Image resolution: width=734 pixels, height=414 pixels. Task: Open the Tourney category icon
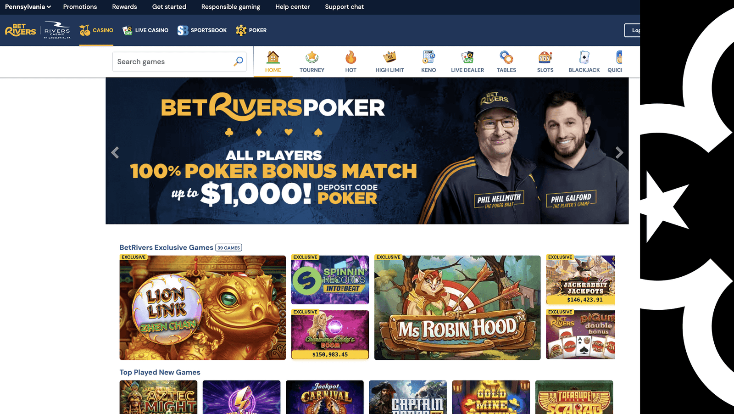coord(312,57)
